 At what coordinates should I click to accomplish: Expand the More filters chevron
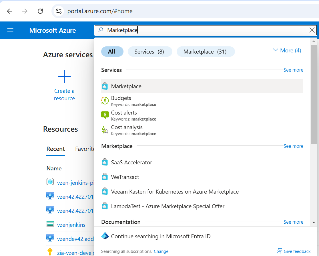tap(287, 50)
